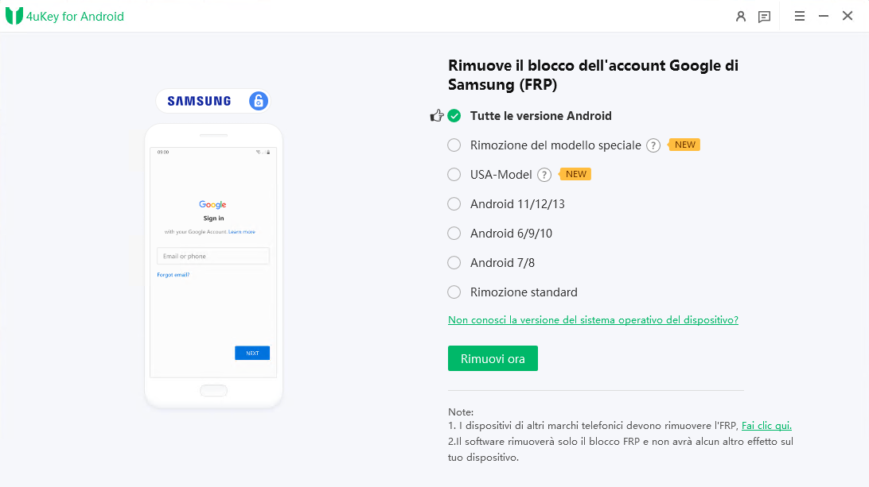Viewport: 869px width, 487px height.
Task: Open the Fai clic qui link
Action: tap(766, 425)
